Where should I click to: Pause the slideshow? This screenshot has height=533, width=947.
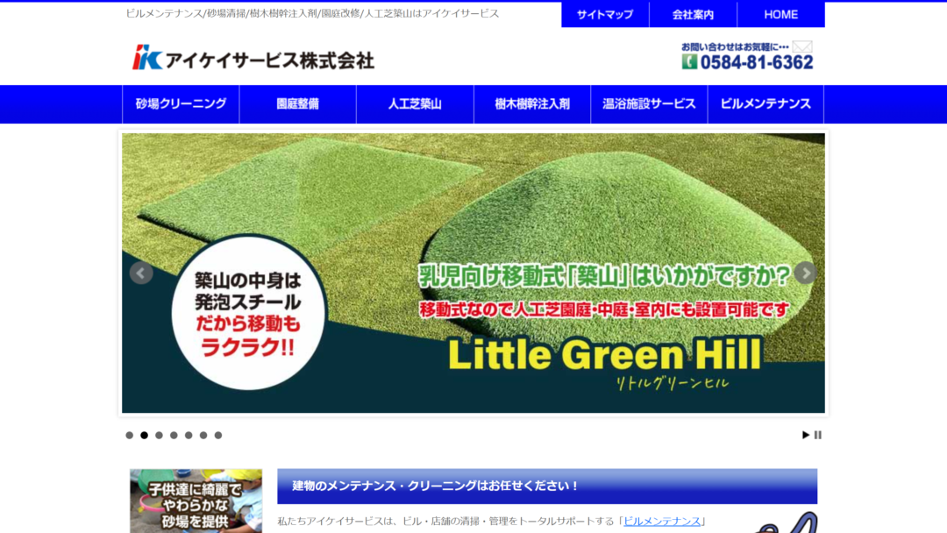(818, 435)
